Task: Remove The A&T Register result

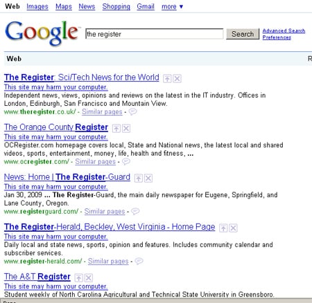Action: coord(89,278)
